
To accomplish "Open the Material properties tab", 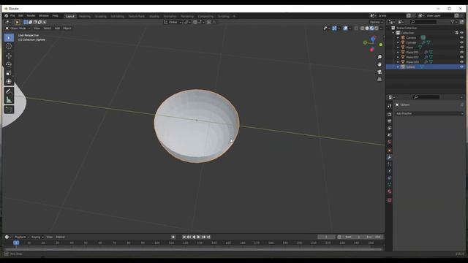I will 389,191.
